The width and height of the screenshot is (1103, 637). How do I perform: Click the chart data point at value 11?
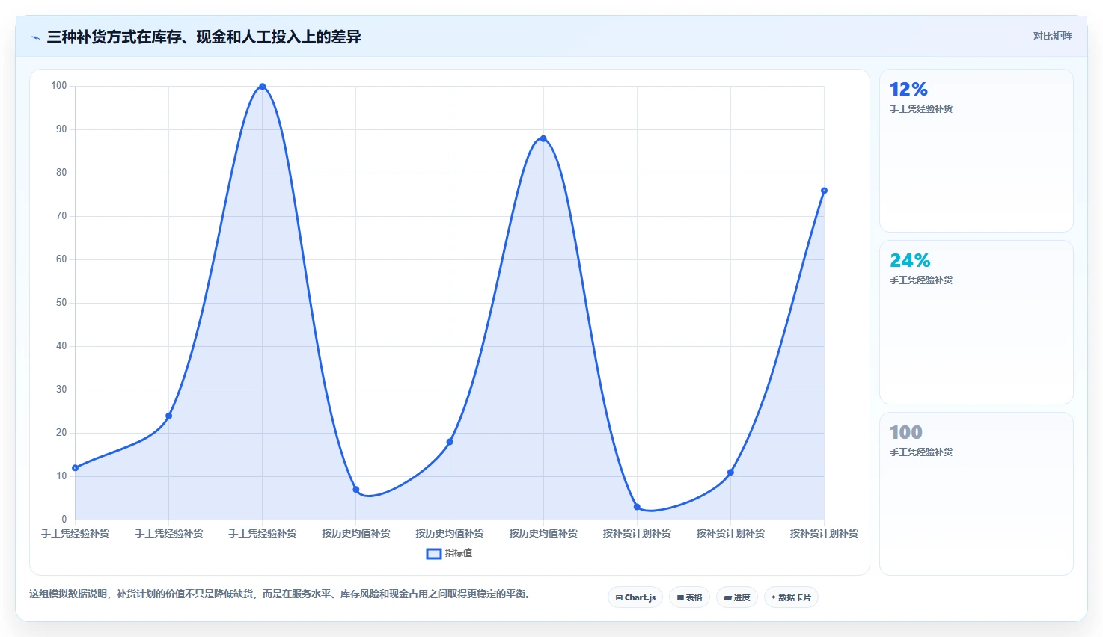coord(730,473)
